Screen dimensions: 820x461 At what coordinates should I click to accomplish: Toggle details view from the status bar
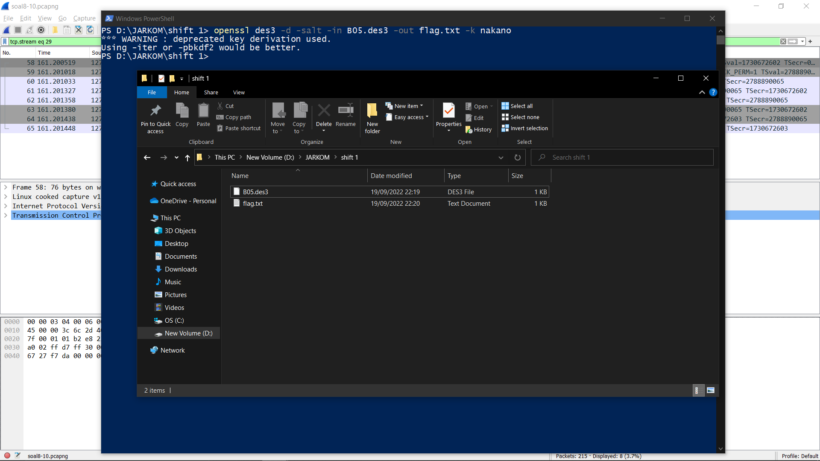coord(698,390)
